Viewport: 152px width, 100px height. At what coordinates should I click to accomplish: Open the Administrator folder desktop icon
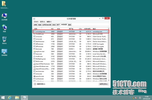pyautogui.click(x=4, y=5)
